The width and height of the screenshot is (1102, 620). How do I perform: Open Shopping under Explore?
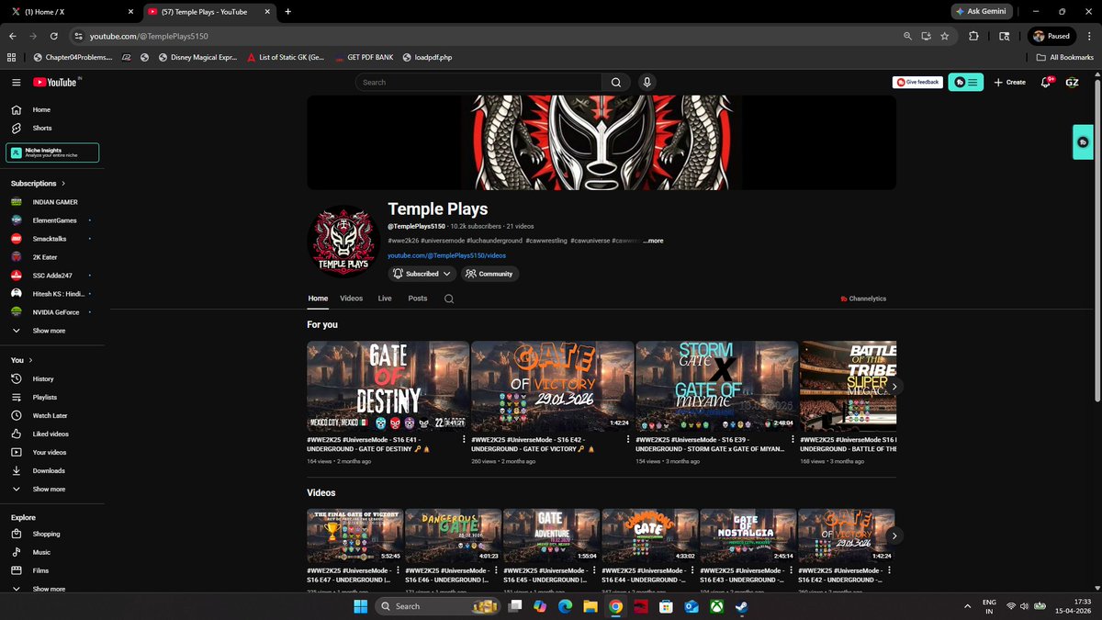[46, 534]
